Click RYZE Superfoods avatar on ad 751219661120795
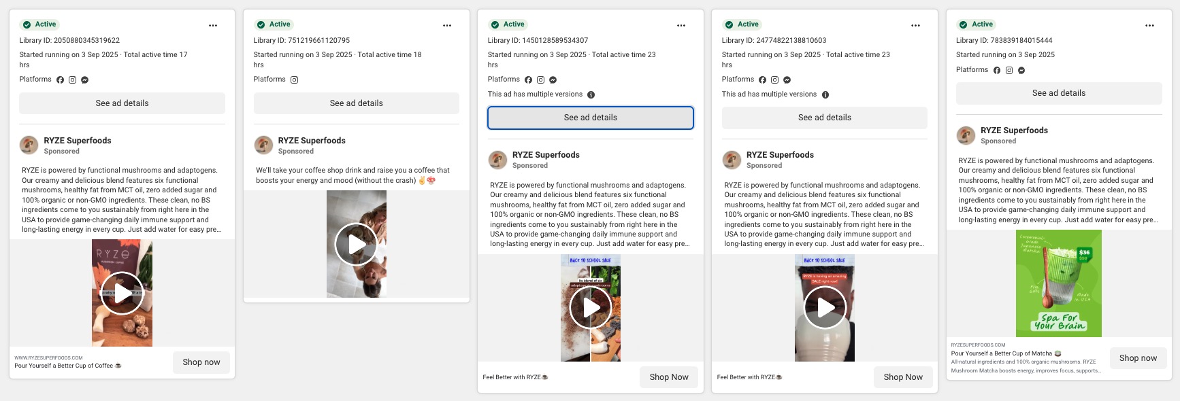1180x401 pixels. pos(263,145)
